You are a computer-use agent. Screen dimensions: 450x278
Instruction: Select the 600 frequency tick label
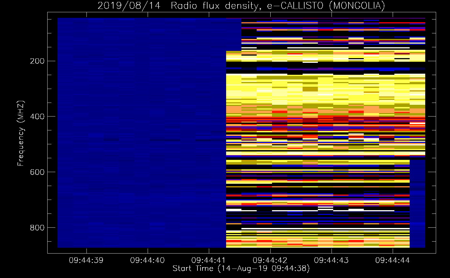click(37, 172)
